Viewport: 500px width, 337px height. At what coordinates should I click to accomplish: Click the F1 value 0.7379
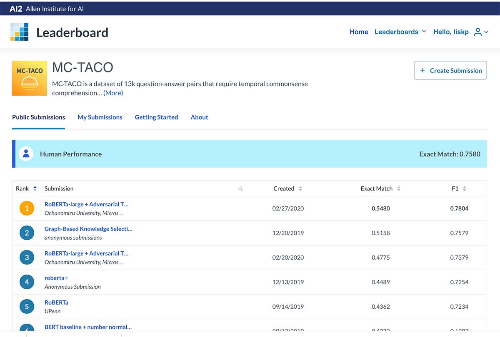click(459, 258)
